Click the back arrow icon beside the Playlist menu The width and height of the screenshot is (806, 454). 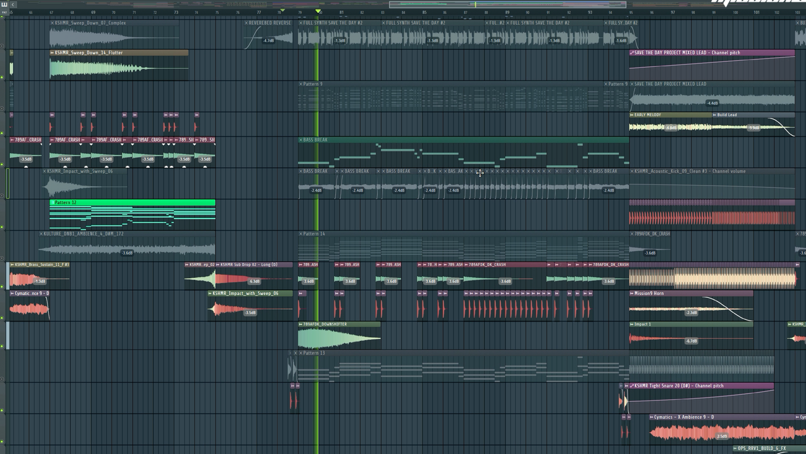coord(12,4)
